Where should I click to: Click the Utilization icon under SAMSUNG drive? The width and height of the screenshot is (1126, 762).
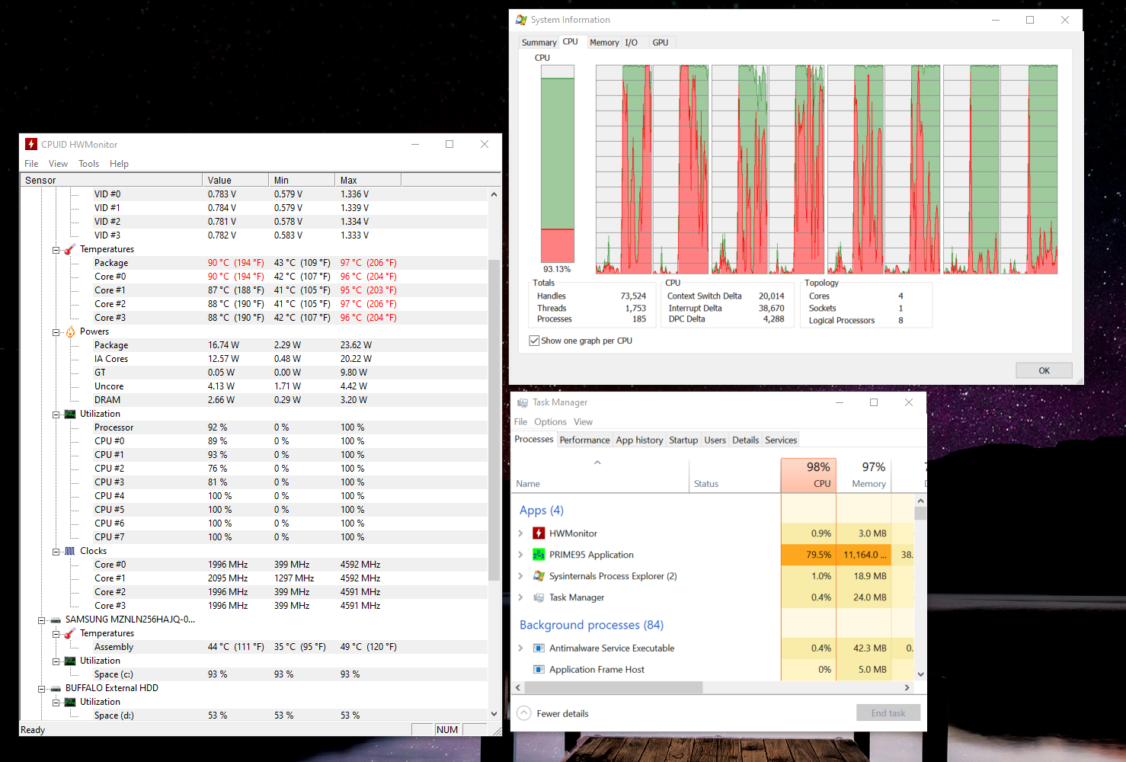70,661
